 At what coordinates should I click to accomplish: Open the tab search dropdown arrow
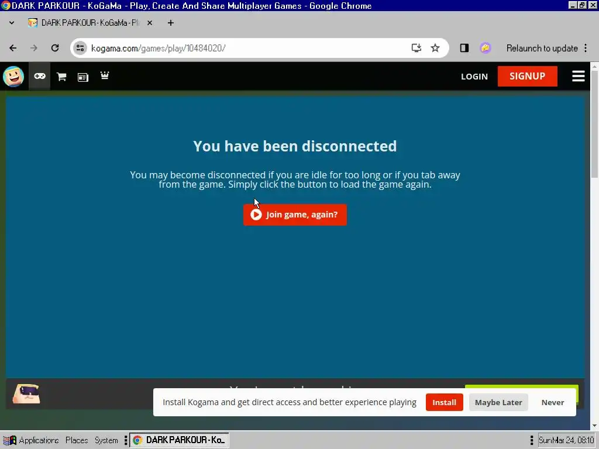click(12, 23)
